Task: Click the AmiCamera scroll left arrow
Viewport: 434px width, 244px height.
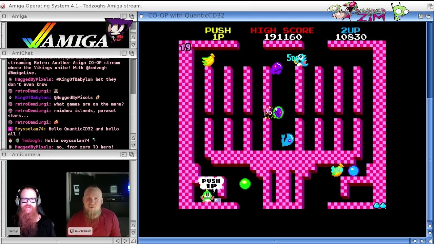Action: click(118, 241)
